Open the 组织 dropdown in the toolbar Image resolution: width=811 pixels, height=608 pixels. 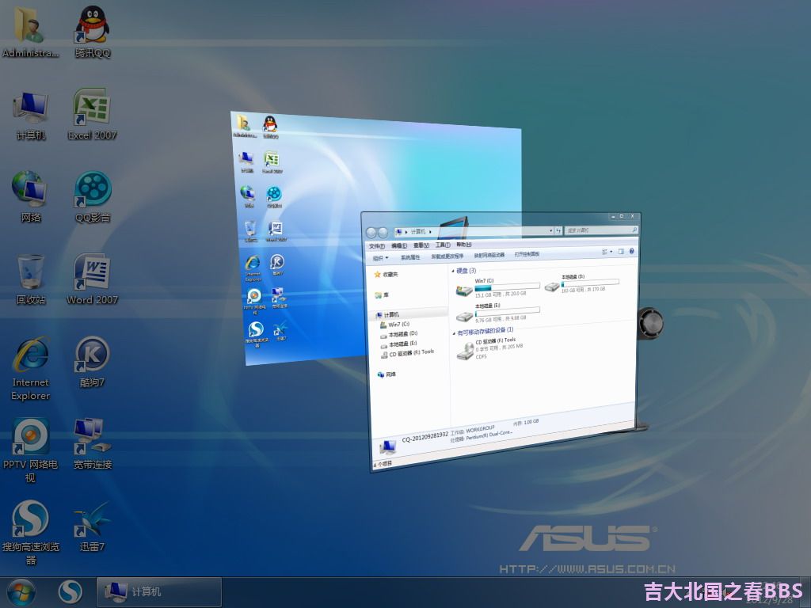click(381, 258)
